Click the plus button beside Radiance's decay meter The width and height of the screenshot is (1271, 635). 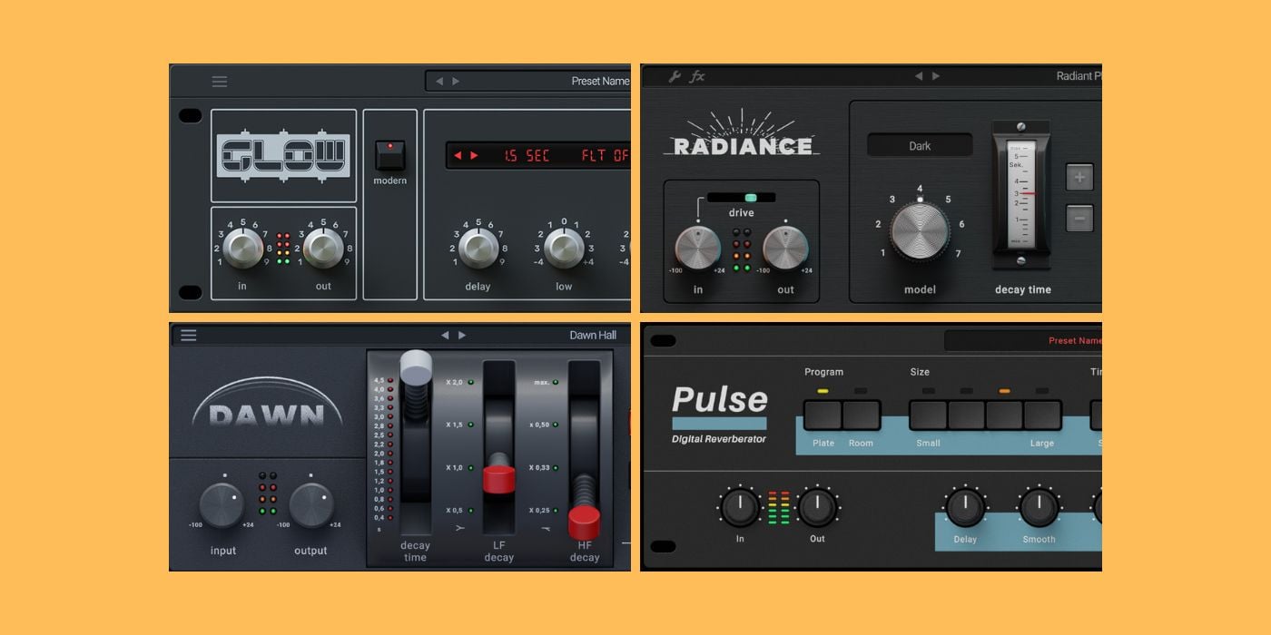(1079, 177)
